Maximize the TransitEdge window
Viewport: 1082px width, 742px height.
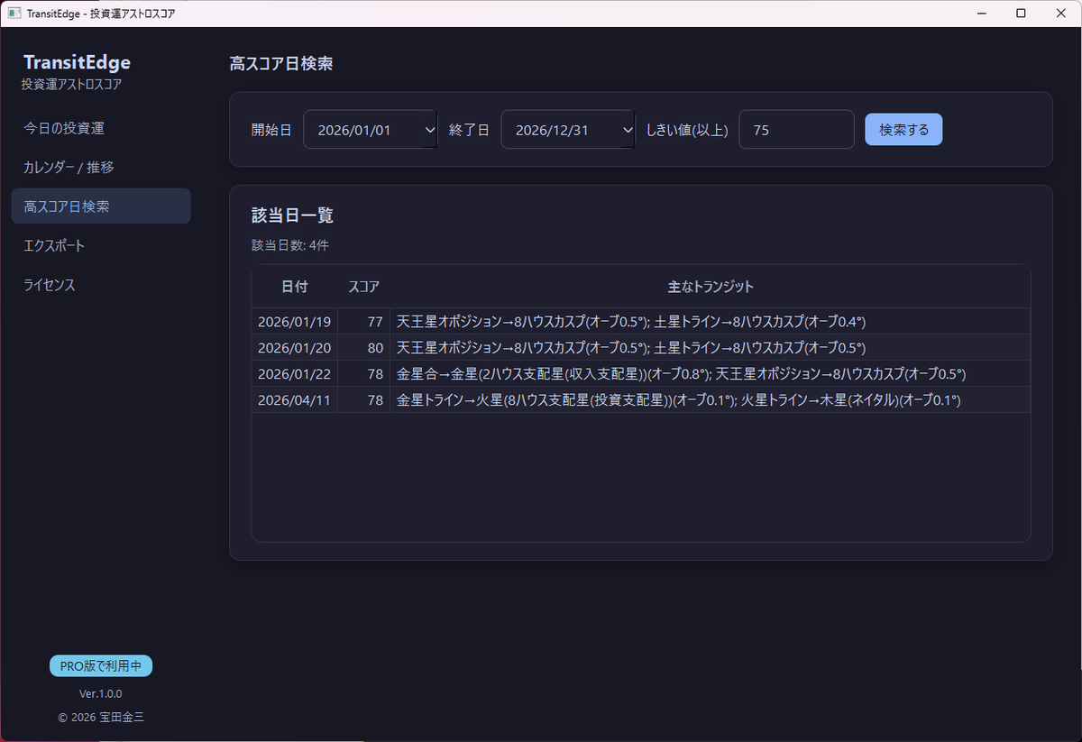click(1021, 14)
